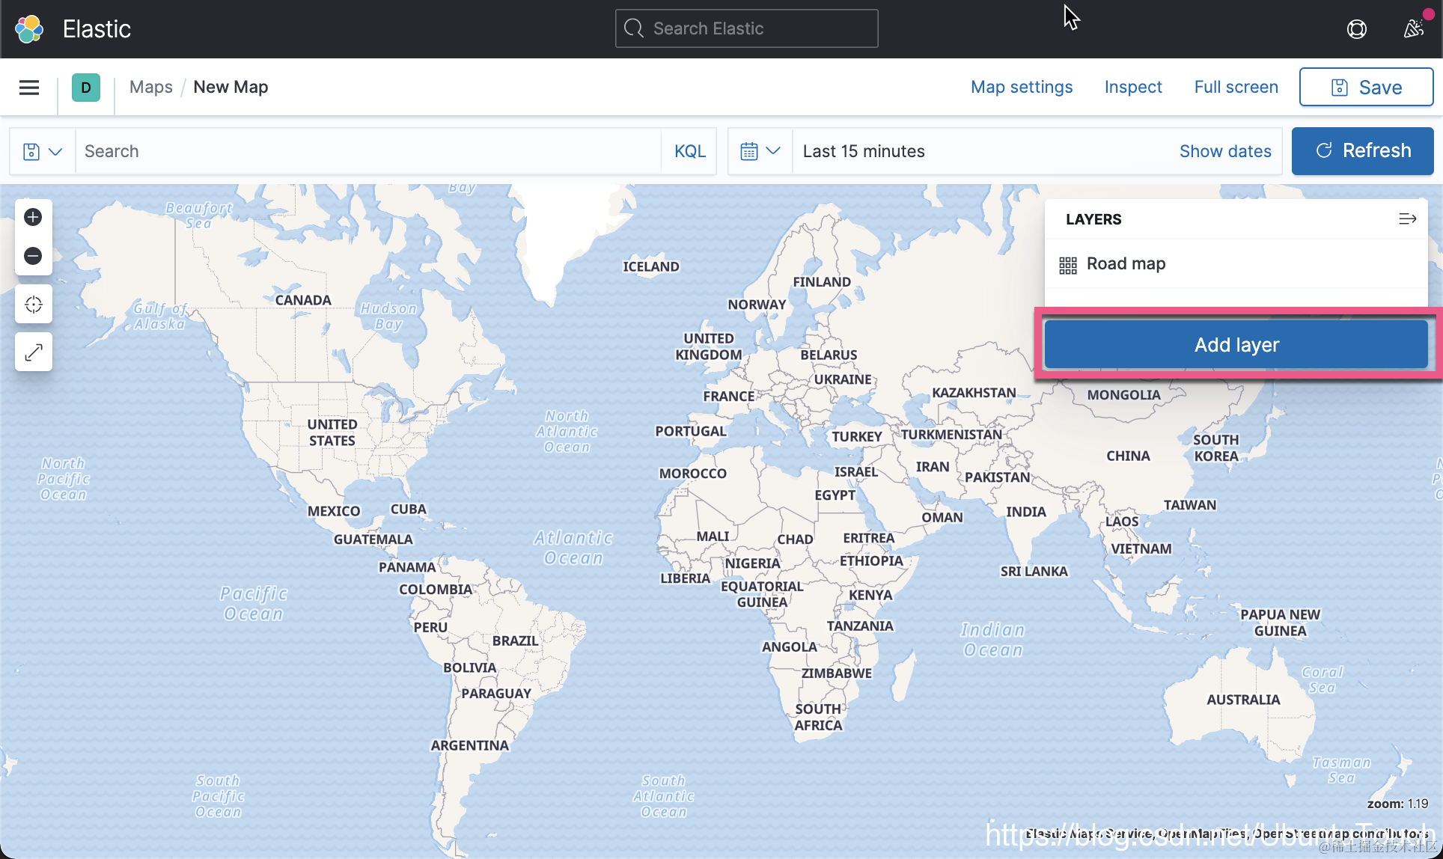Click the Show dates link
The width and height of the screenshot is (1443, 859).
tap(1224, 151)
